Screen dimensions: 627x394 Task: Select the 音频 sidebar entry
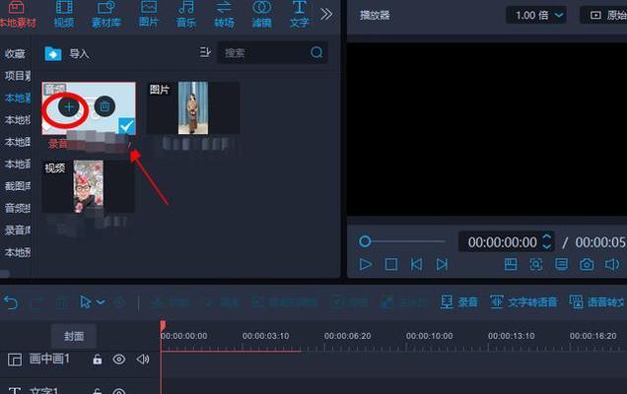17,208
